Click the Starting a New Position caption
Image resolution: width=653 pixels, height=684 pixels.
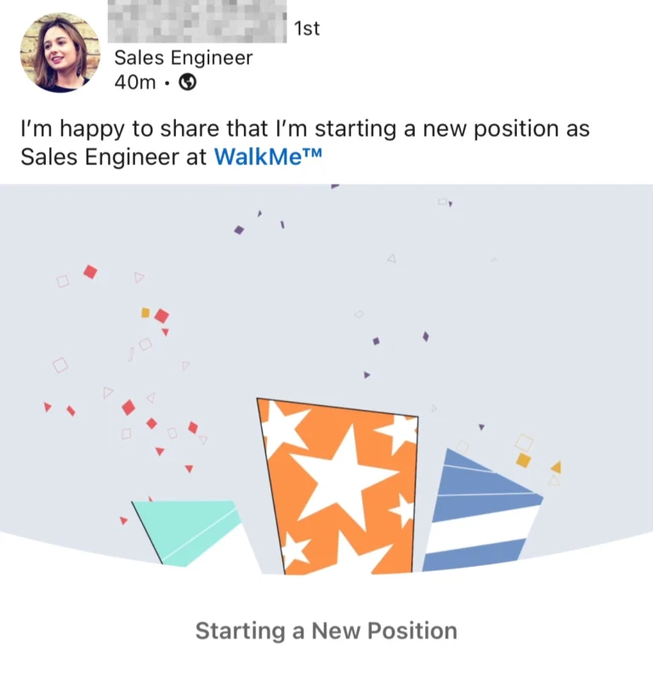tap(326, 630)
